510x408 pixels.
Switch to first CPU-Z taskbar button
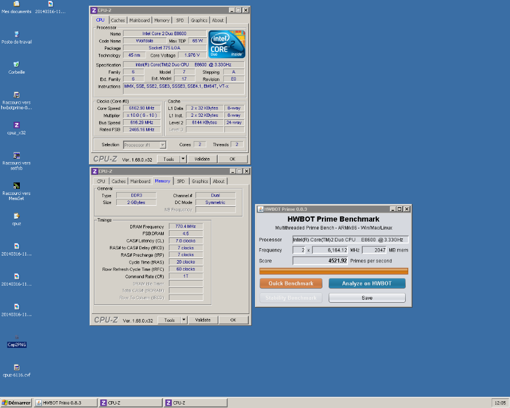130,403
